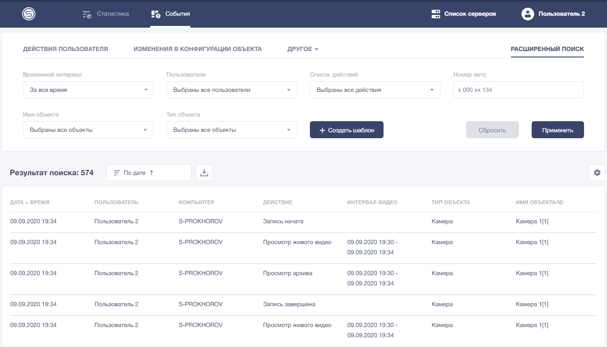Expand the Список действий dropdown
The image size is (607, 347).
[x=375, y=90]
